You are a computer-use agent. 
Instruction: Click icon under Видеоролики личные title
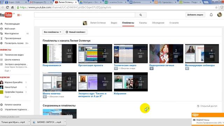point(152,69)
